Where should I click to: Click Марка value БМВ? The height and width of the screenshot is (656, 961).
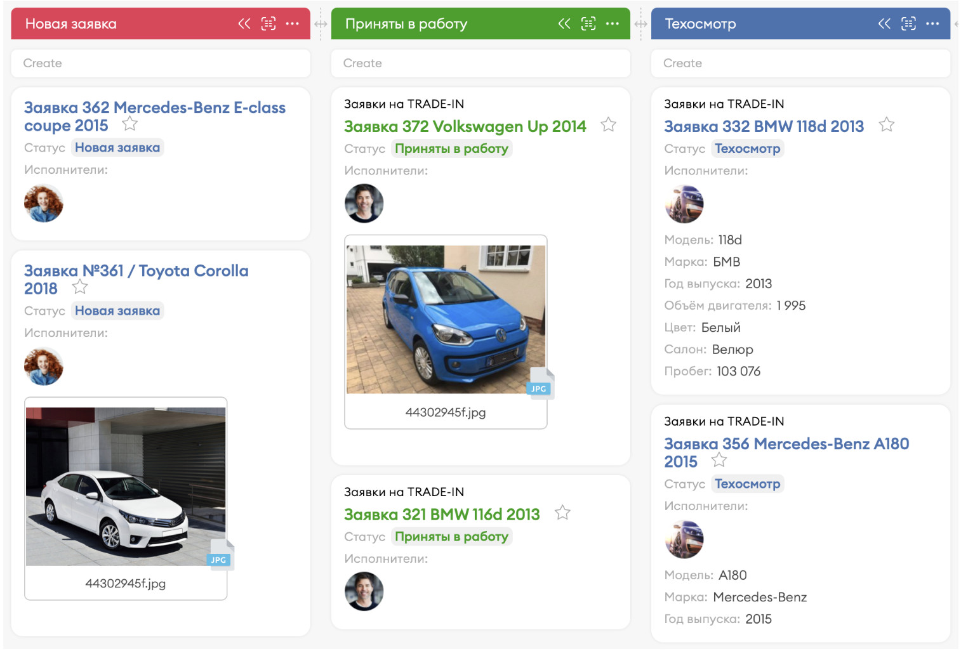(727, 262)
